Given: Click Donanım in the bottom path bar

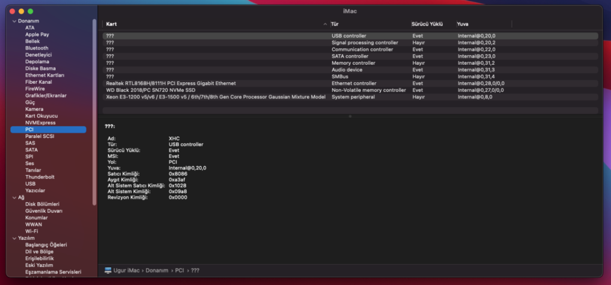Looking at the screenshot, I should pyautogui.click(x=157, y=270).
